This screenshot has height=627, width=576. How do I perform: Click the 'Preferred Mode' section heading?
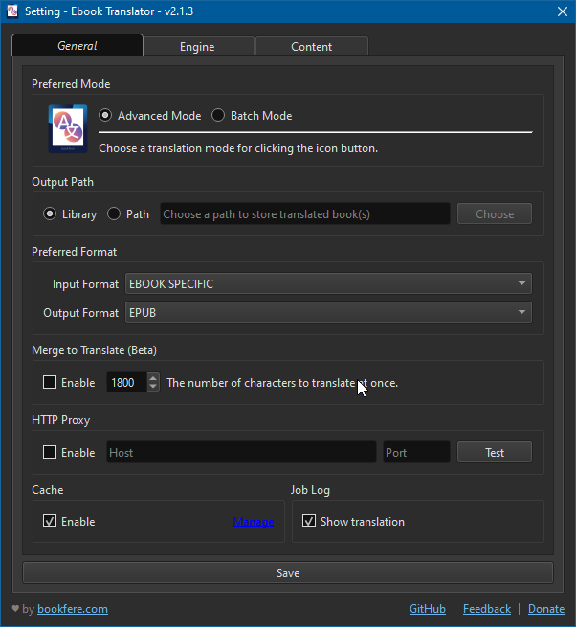tap(71, 84)
